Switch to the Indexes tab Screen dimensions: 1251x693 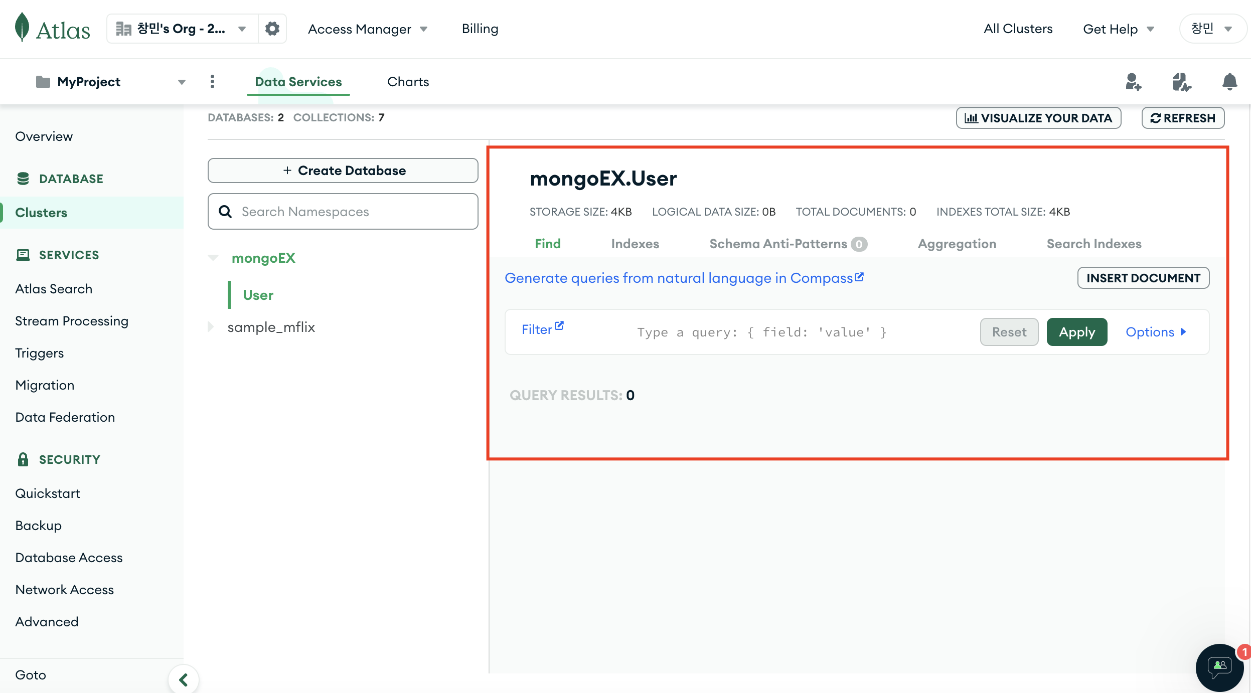point(635,244)
